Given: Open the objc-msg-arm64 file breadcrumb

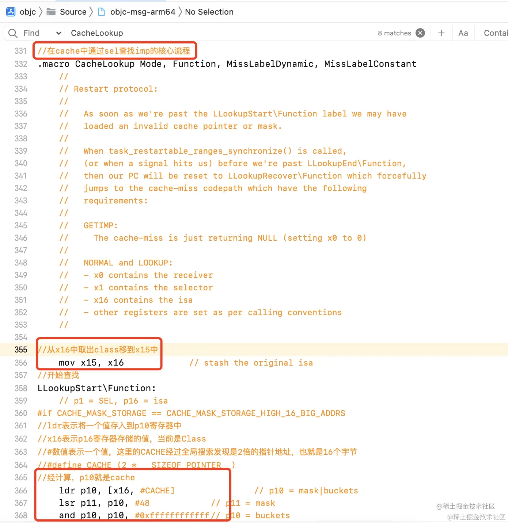Looking at the screenshot, I should (143, 12).
